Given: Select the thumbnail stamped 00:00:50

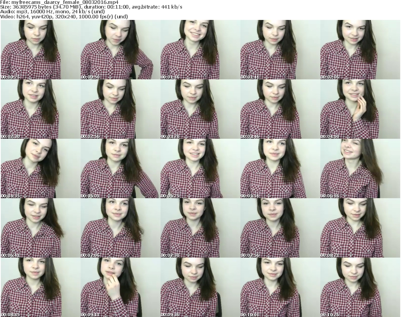Looking at the screenshot, I should coord(121,50).
